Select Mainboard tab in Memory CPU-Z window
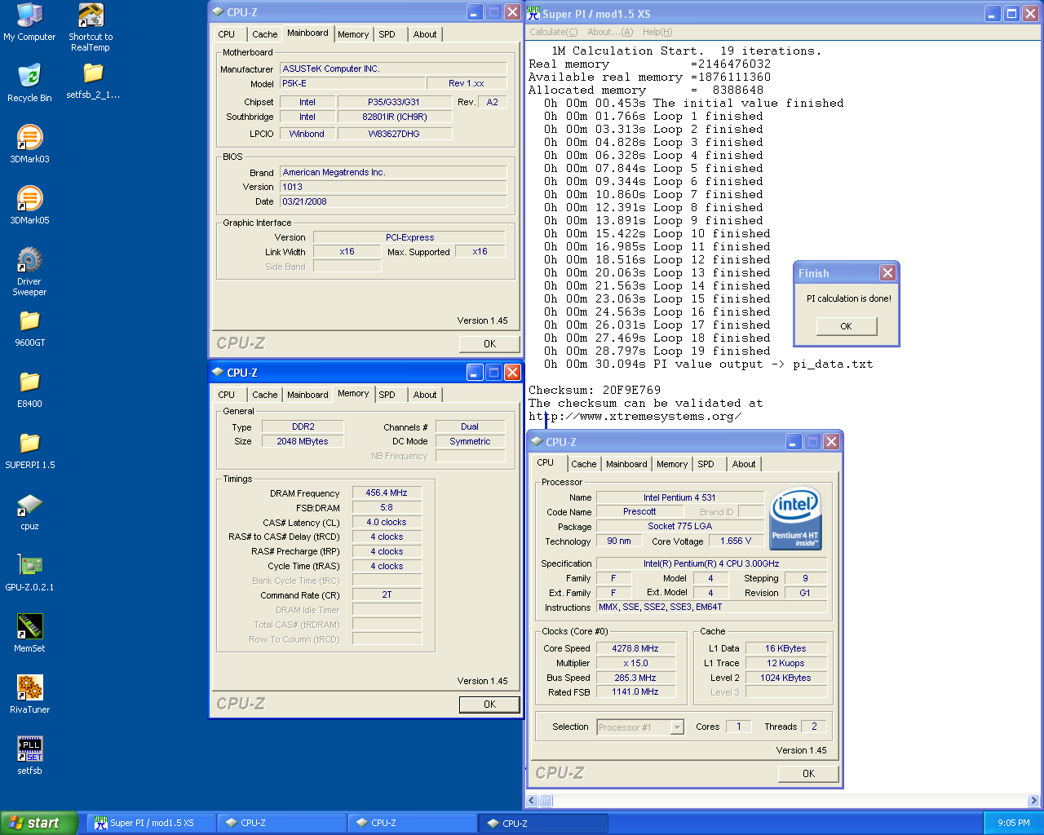 coord(307,395)
